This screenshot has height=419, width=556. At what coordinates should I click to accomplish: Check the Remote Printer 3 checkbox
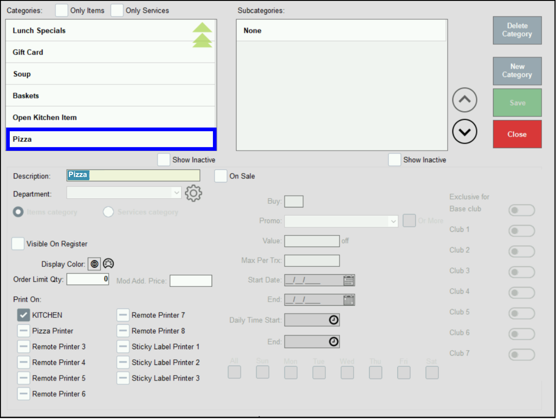[x=23, y=346]
